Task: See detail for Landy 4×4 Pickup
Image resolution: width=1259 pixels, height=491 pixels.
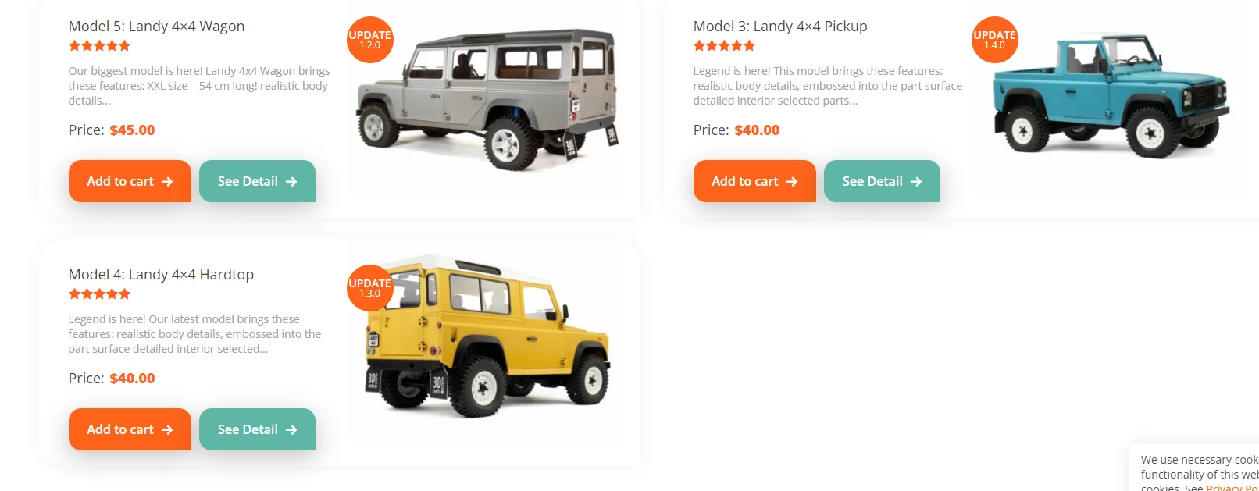Action: coord(882,181)
